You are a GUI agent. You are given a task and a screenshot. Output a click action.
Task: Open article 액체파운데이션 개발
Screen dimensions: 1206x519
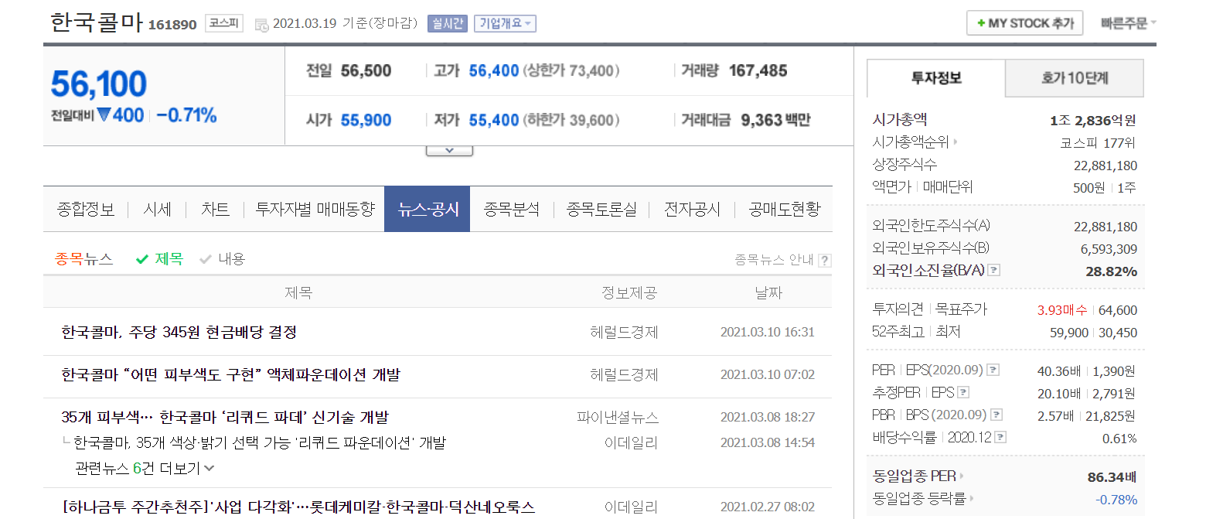coord(230,375)
